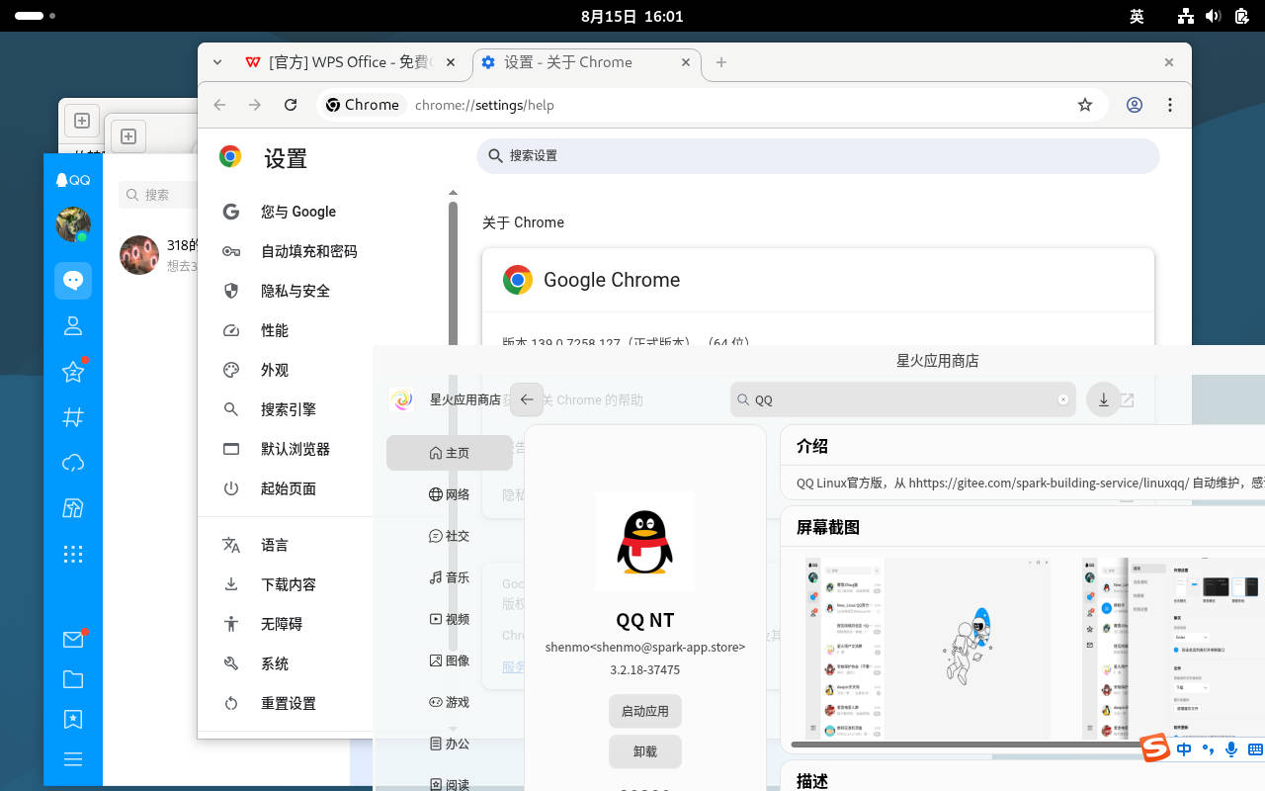Screen dimensions: 1265x791
Task: Open QQ favorites bookmark icon
Action: pos(73,720)
